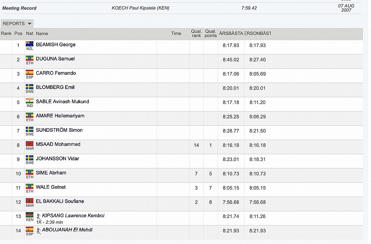
Task: Select ABOUJANAH El Mehdi name
Action: [x=67, y=230]
